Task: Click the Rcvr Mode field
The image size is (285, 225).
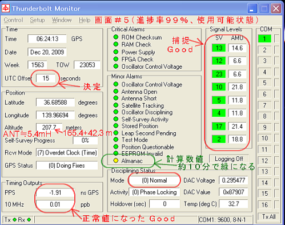Action: click(x=67, y=153)
